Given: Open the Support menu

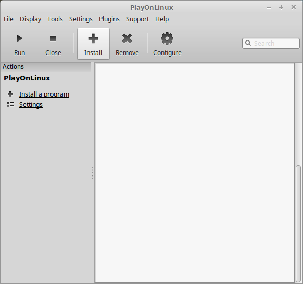Looking at the screenshot, I should (137, 19).
